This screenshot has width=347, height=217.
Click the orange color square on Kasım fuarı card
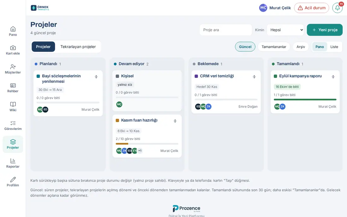click(117, 120)
